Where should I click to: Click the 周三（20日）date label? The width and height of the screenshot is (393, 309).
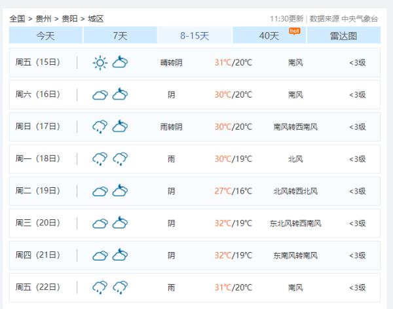(x=38, y=223)
